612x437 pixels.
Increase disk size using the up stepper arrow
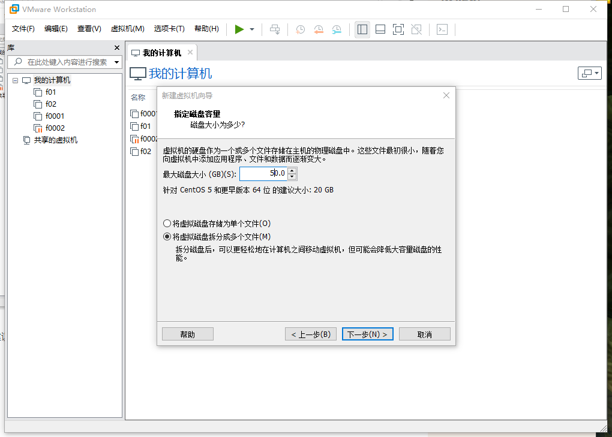tap(292, 170)
